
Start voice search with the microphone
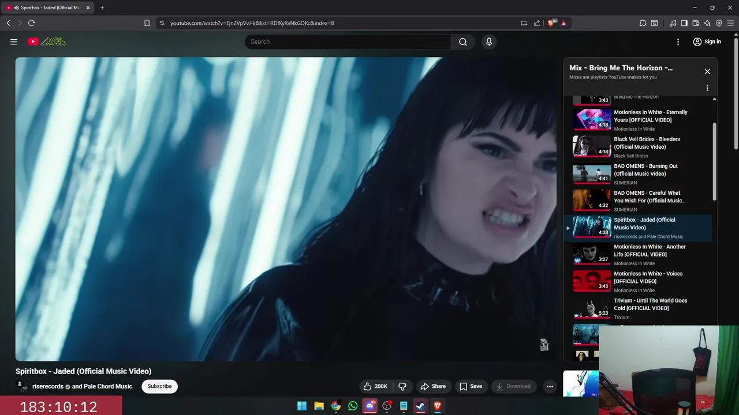tap(489, 41)
